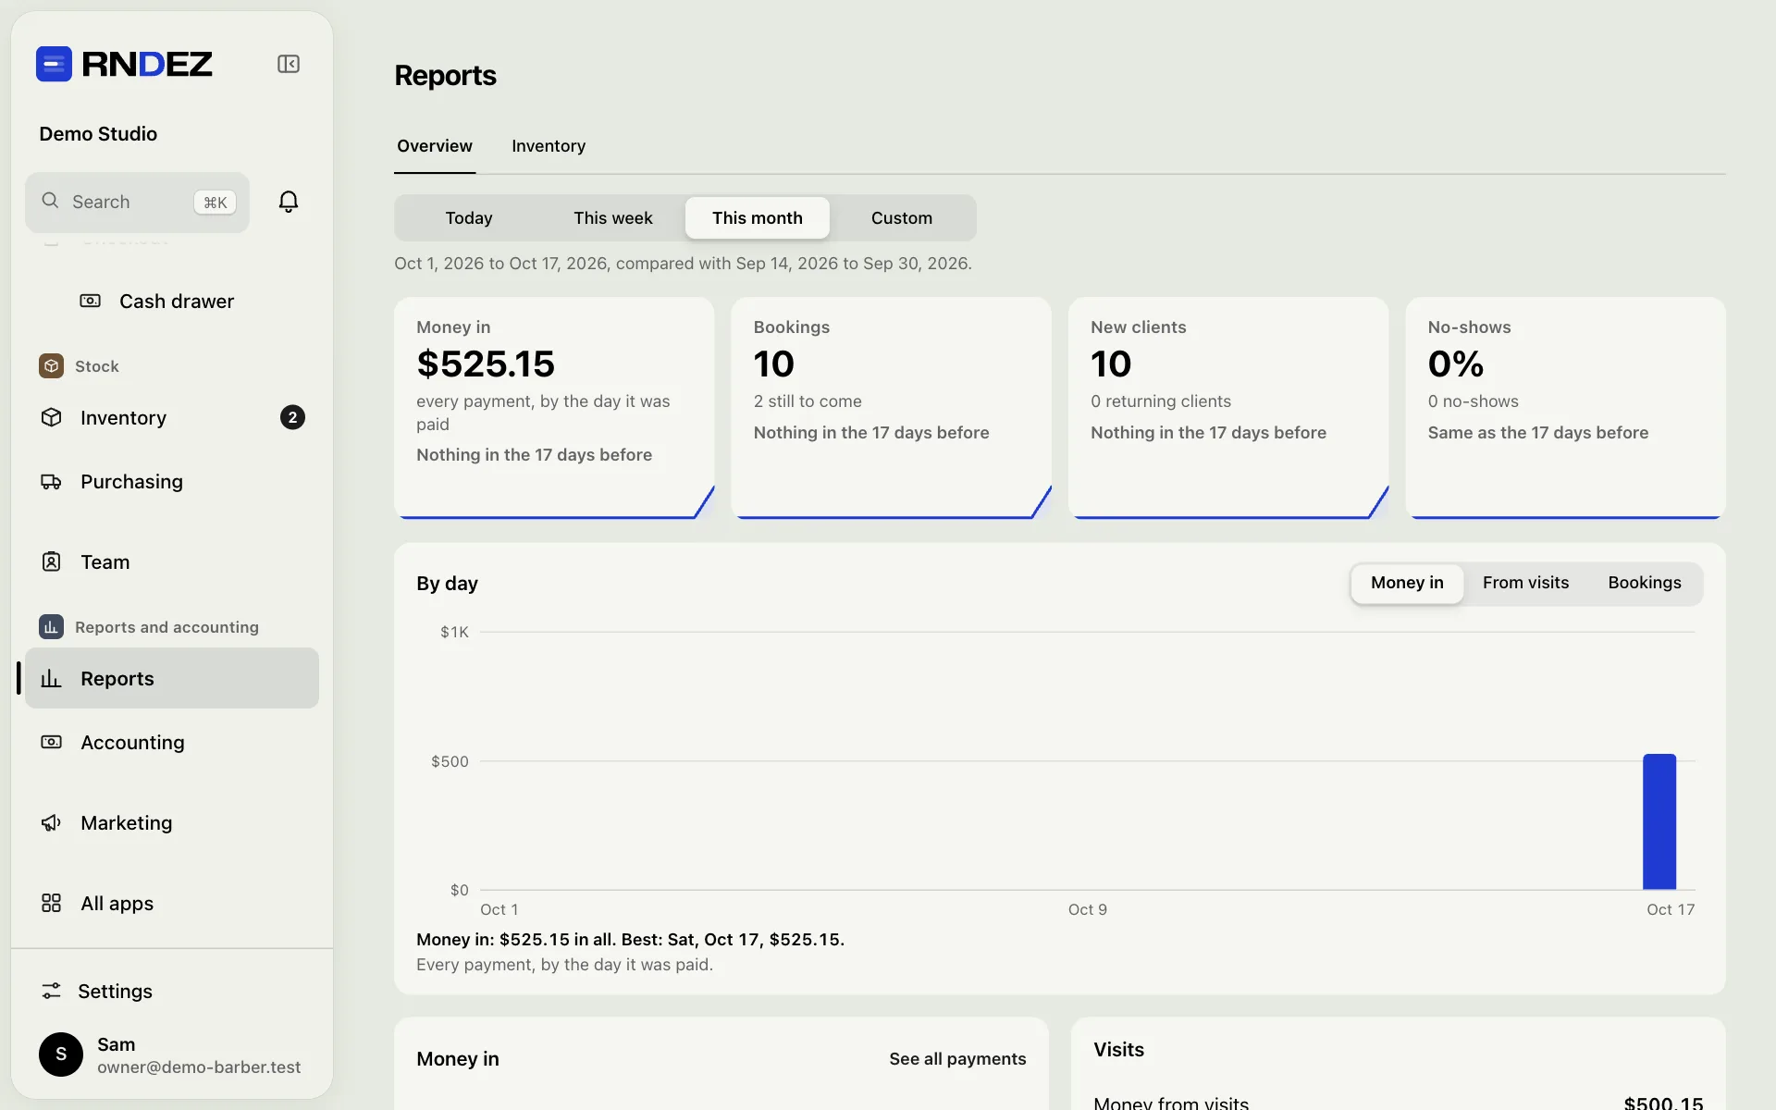
Task: Click the Cash drawer icon
Action: coord(90,301)
